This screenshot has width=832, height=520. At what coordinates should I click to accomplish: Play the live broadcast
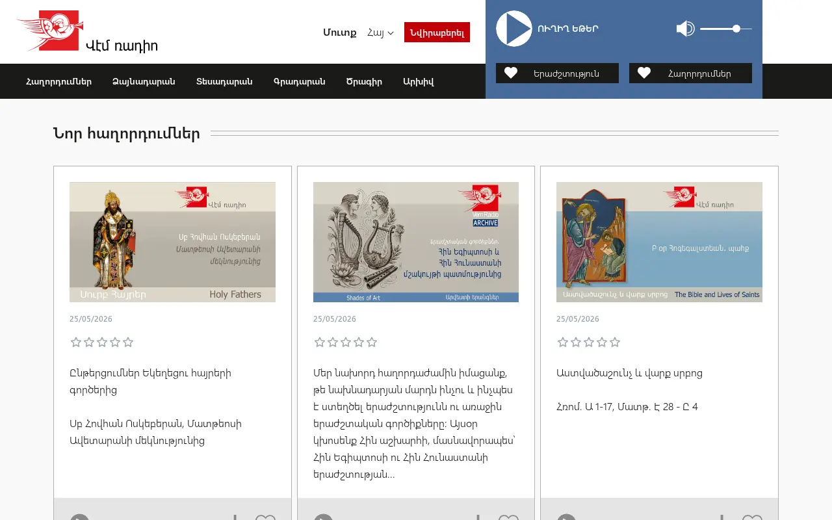pos(514,29)
